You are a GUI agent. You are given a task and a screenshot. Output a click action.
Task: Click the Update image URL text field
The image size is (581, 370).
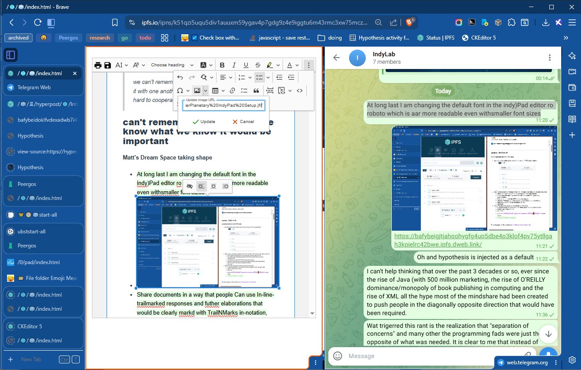point(223,105)
